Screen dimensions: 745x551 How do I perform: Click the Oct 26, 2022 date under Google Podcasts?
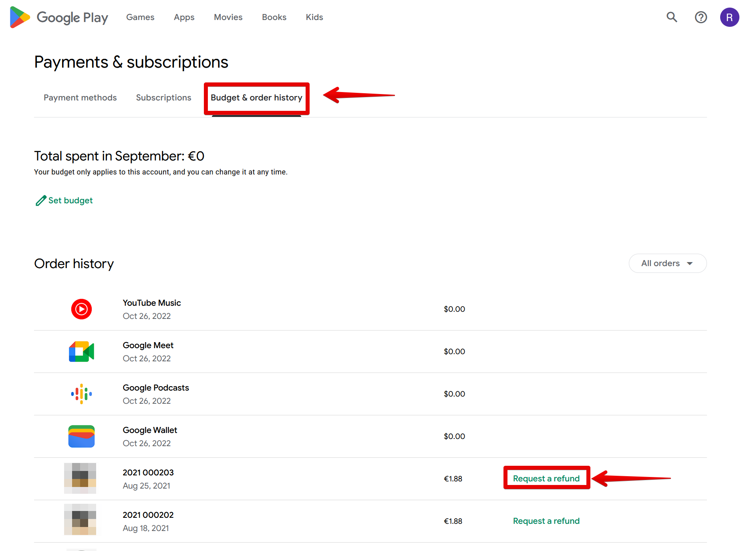(147, 401)
